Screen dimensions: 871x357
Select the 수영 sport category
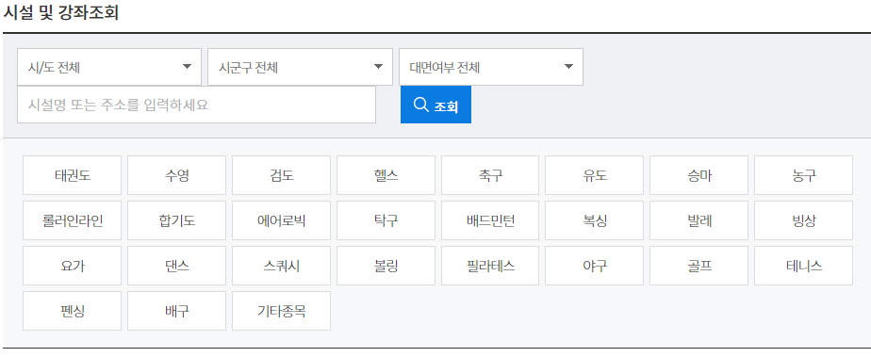pos(176,175)
